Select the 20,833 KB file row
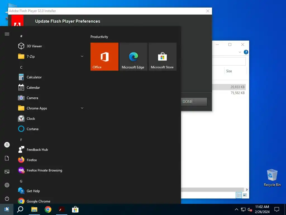This screenshot has width=286, height=215. point(229,87)
